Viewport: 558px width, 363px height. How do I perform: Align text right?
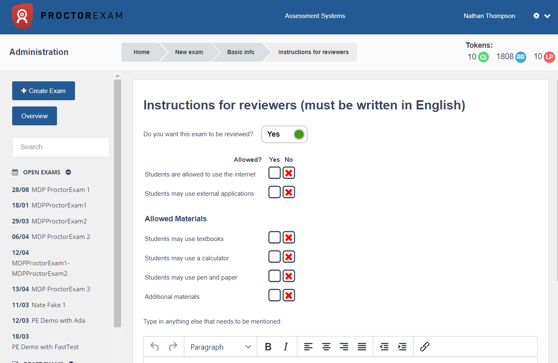(x=344, y=347)
